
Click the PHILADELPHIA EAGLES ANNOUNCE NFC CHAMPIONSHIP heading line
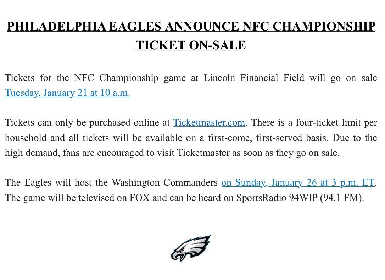pyautogui.click(x=191, y=27)
